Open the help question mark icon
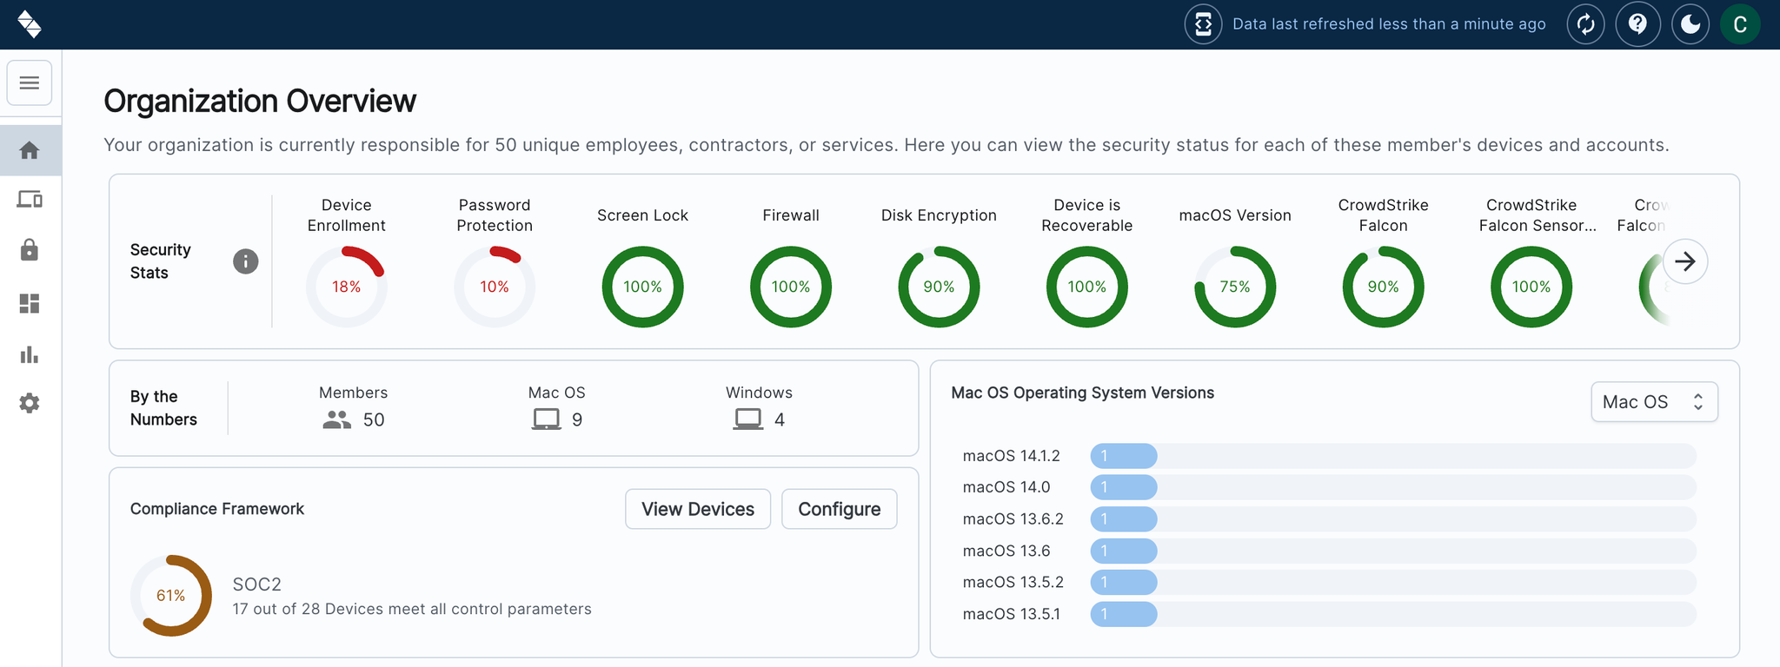 coord(1637,24)
